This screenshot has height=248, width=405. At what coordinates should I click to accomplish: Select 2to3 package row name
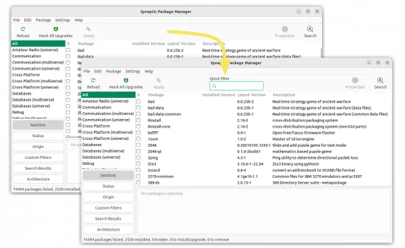152,164
